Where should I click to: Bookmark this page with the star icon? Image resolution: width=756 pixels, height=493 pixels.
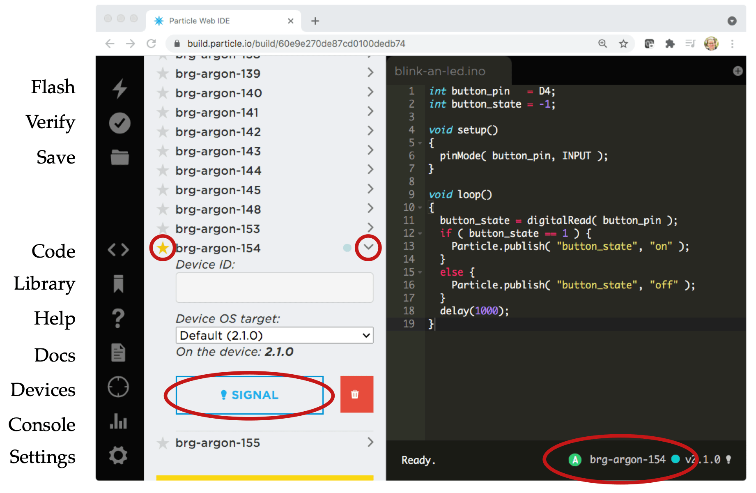pos(623,44)
